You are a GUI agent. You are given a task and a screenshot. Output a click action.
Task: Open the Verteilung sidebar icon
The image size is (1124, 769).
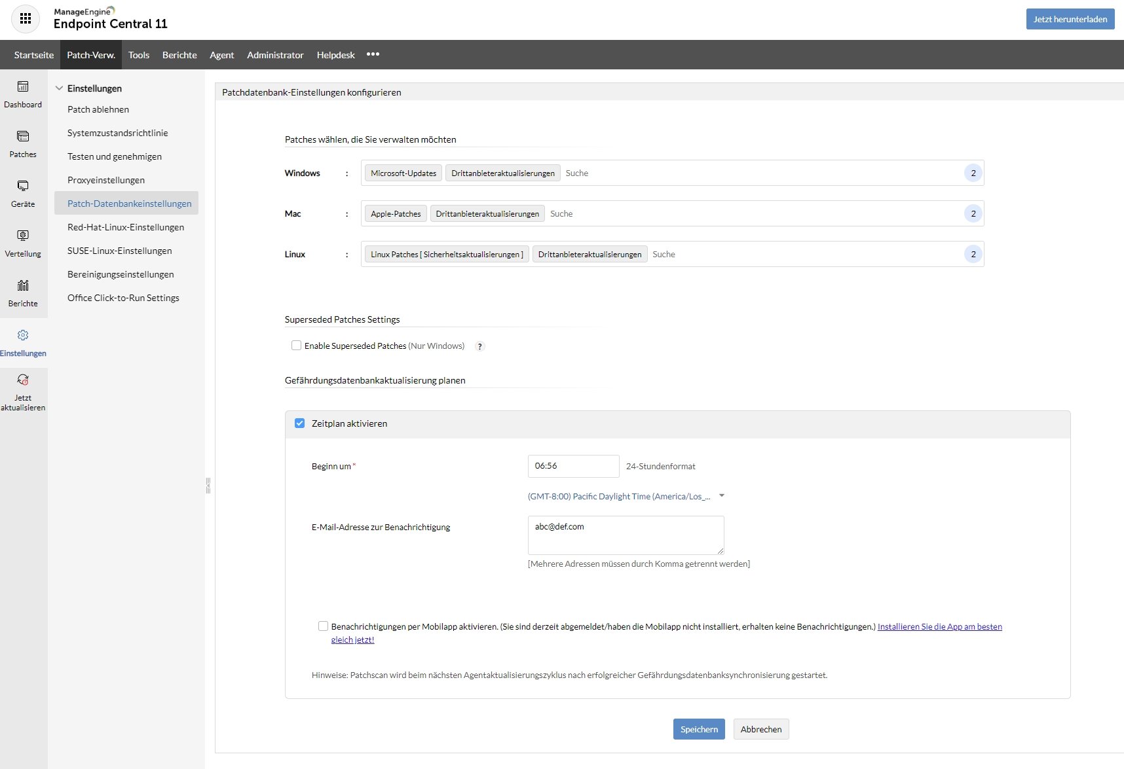click(23, 243)
